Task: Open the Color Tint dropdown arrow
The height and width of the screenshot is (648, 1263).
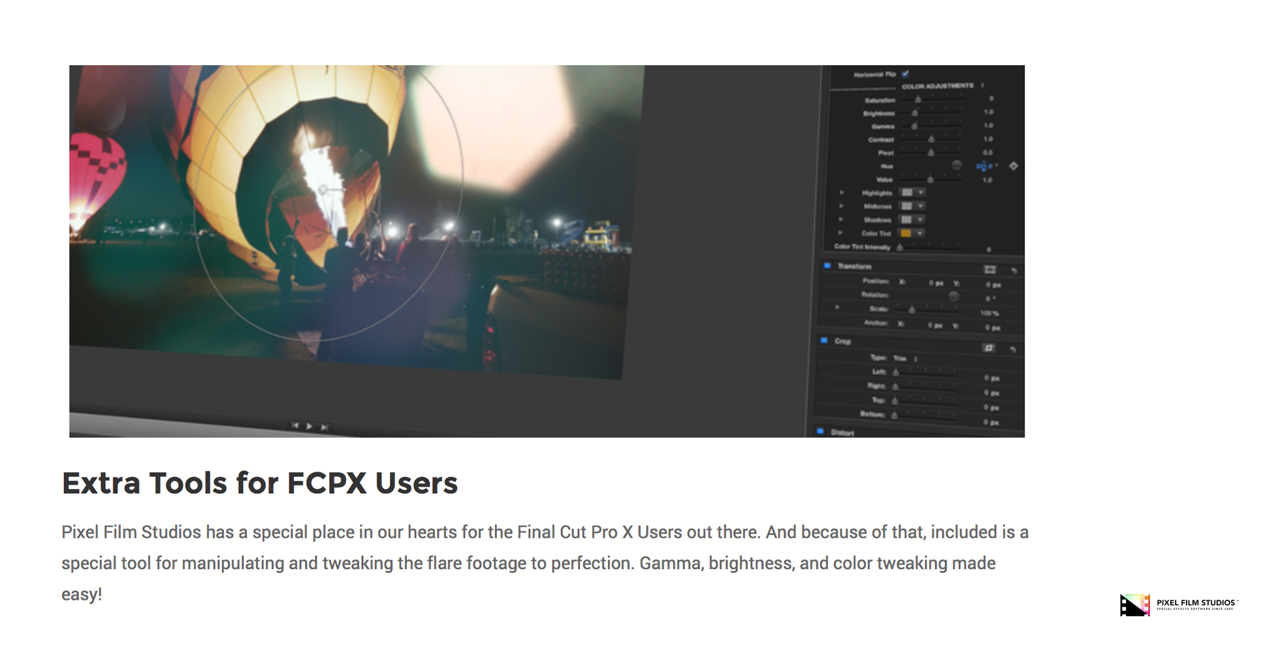Action: (x=919, y=233)
